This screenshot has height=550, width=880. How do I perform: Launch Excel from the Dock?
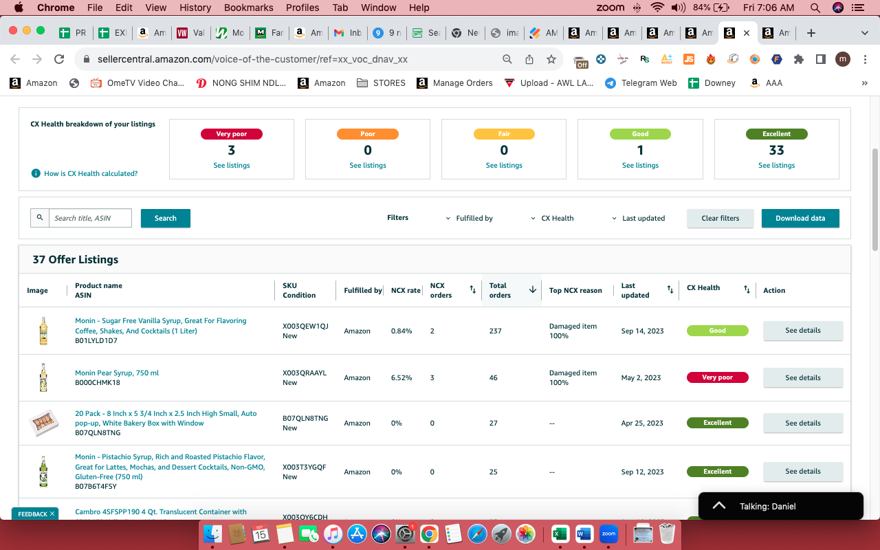[560, 533]
